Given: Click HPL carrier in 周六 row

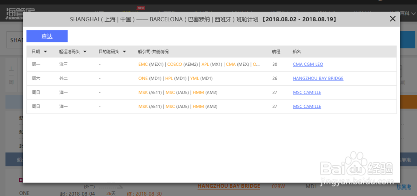Looking at the screenshot, I should [x=169, y=78].
